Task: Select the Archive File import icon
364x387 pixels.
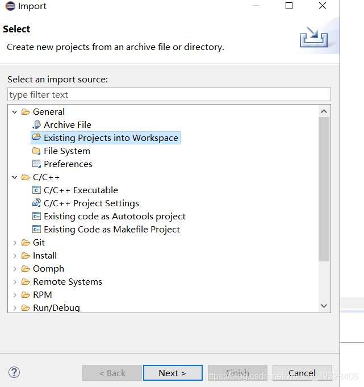Action: (36, 125)
